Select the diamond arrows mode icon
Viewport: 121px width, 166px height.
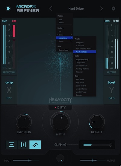pos(35,145)
